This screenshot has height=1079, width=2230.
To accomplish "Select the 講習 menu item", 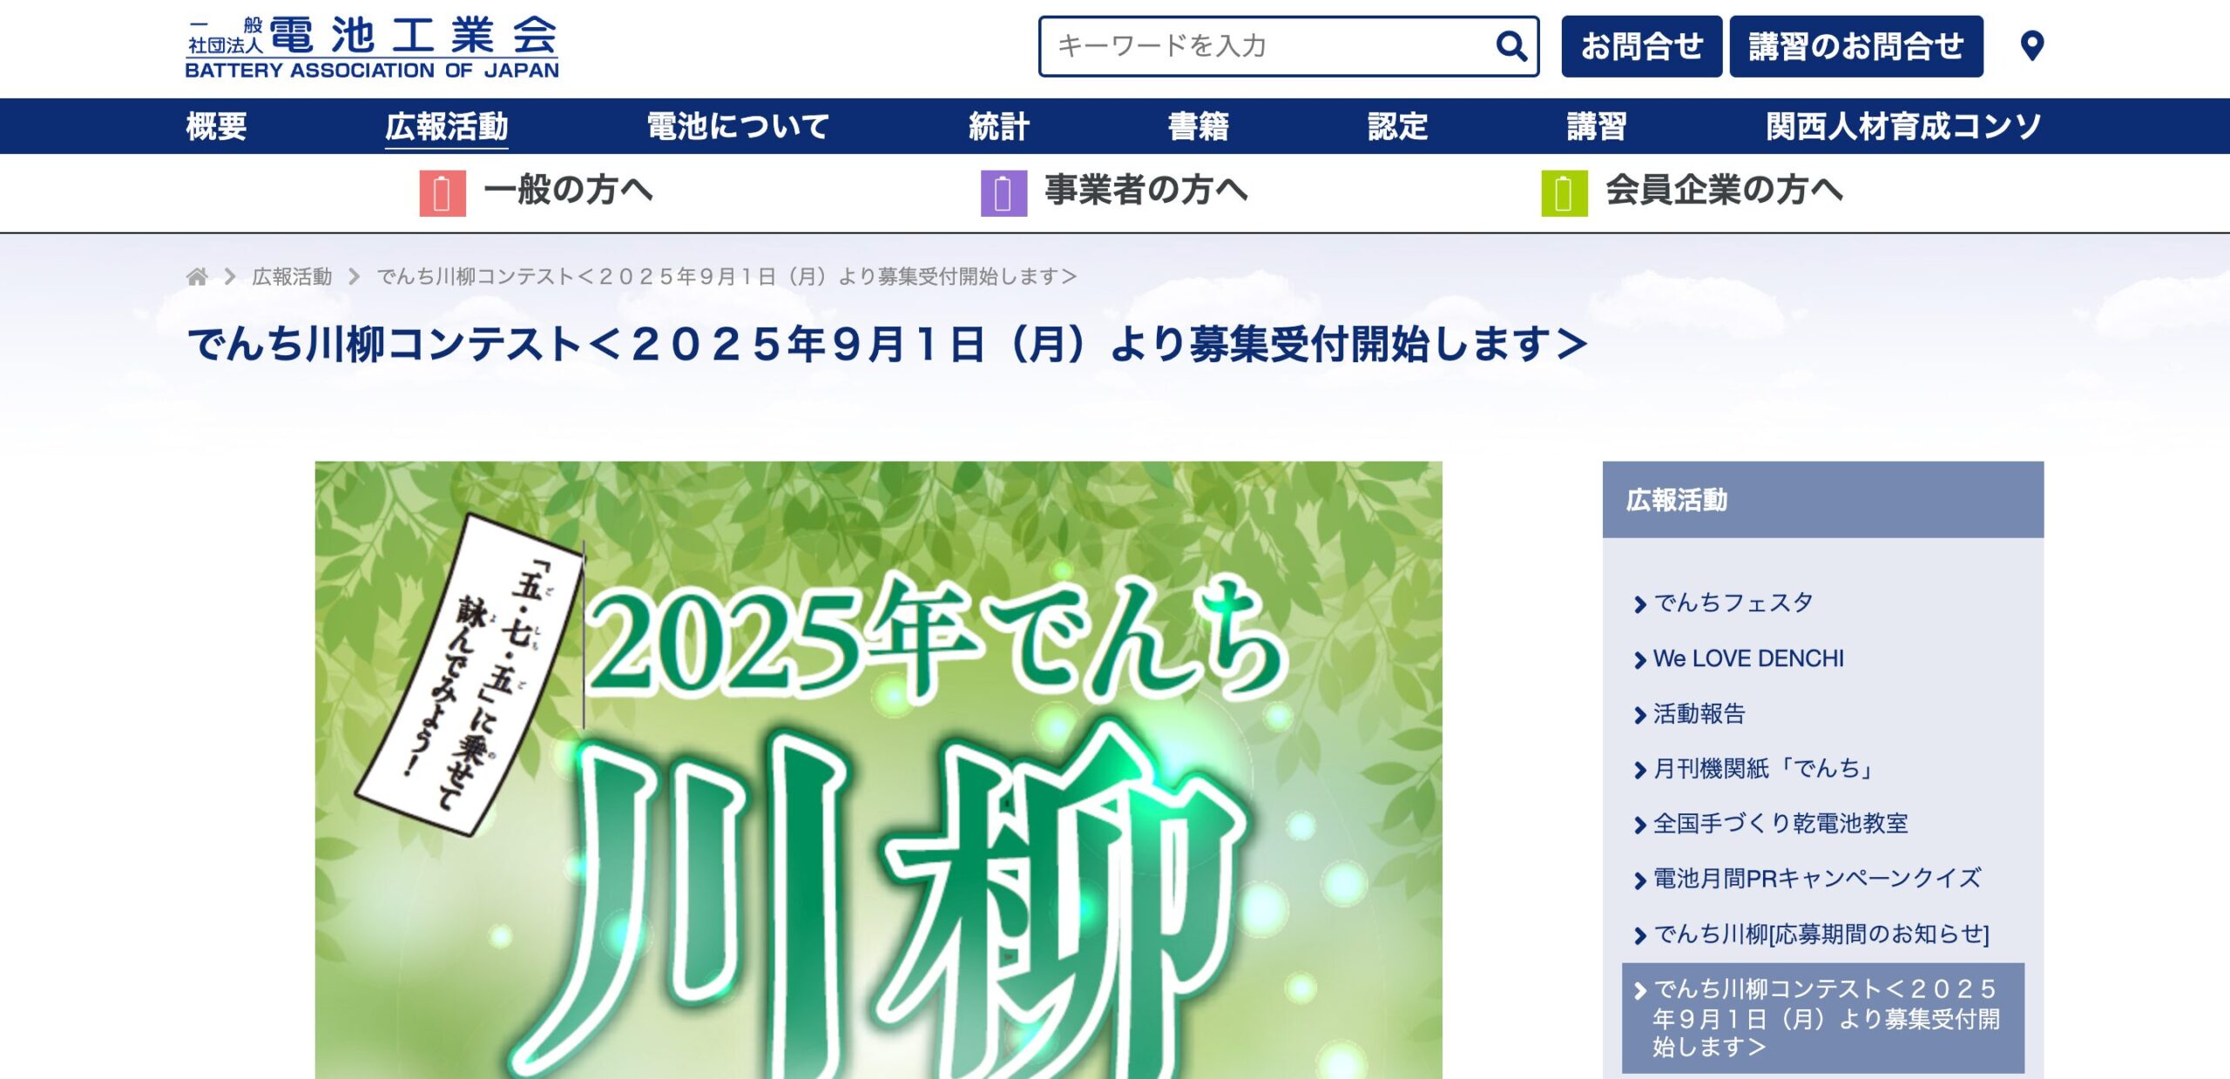I will pos(1596,127).
